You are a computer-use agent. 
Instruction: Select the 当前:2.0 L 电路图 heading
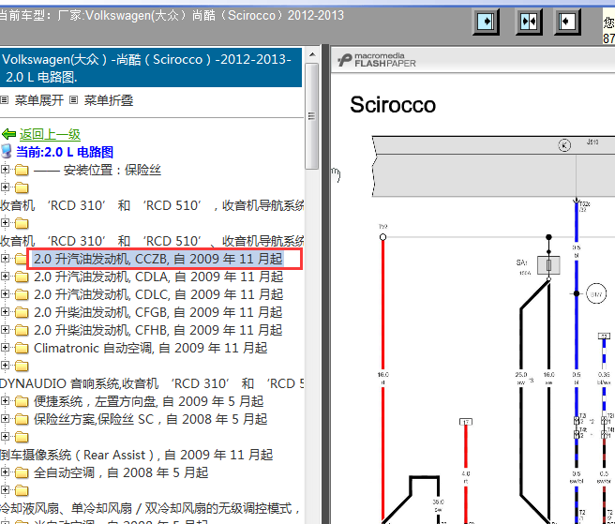click(x=65, y=152)
